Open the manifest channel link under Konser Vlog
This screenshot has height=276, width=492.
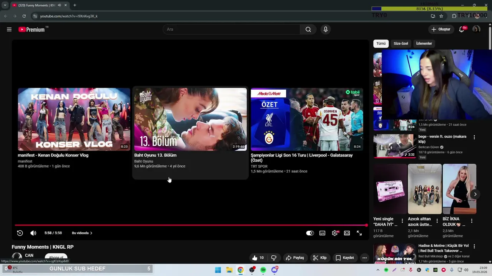25,161
